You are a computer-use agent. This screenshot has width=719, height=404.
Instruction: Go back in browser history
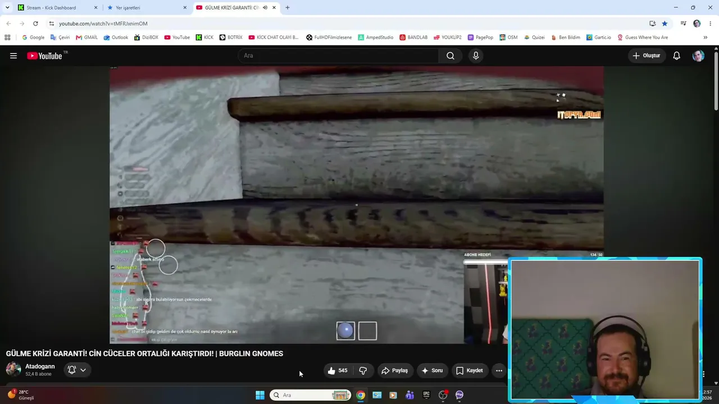(8, 24)
